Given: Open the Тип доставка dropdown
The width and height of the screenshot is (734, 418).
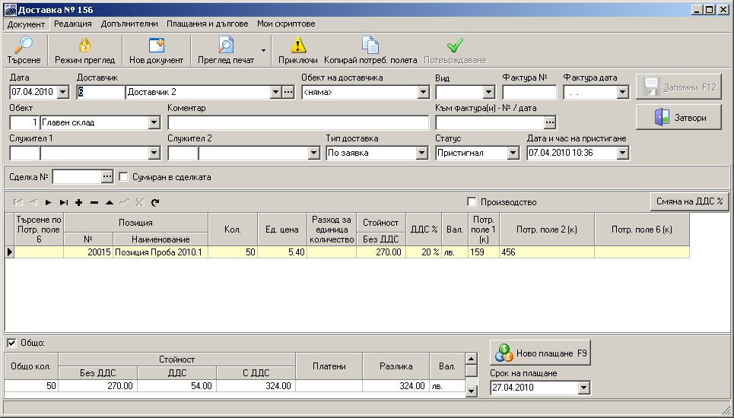Looking at the screenshot, I should 422,153.
